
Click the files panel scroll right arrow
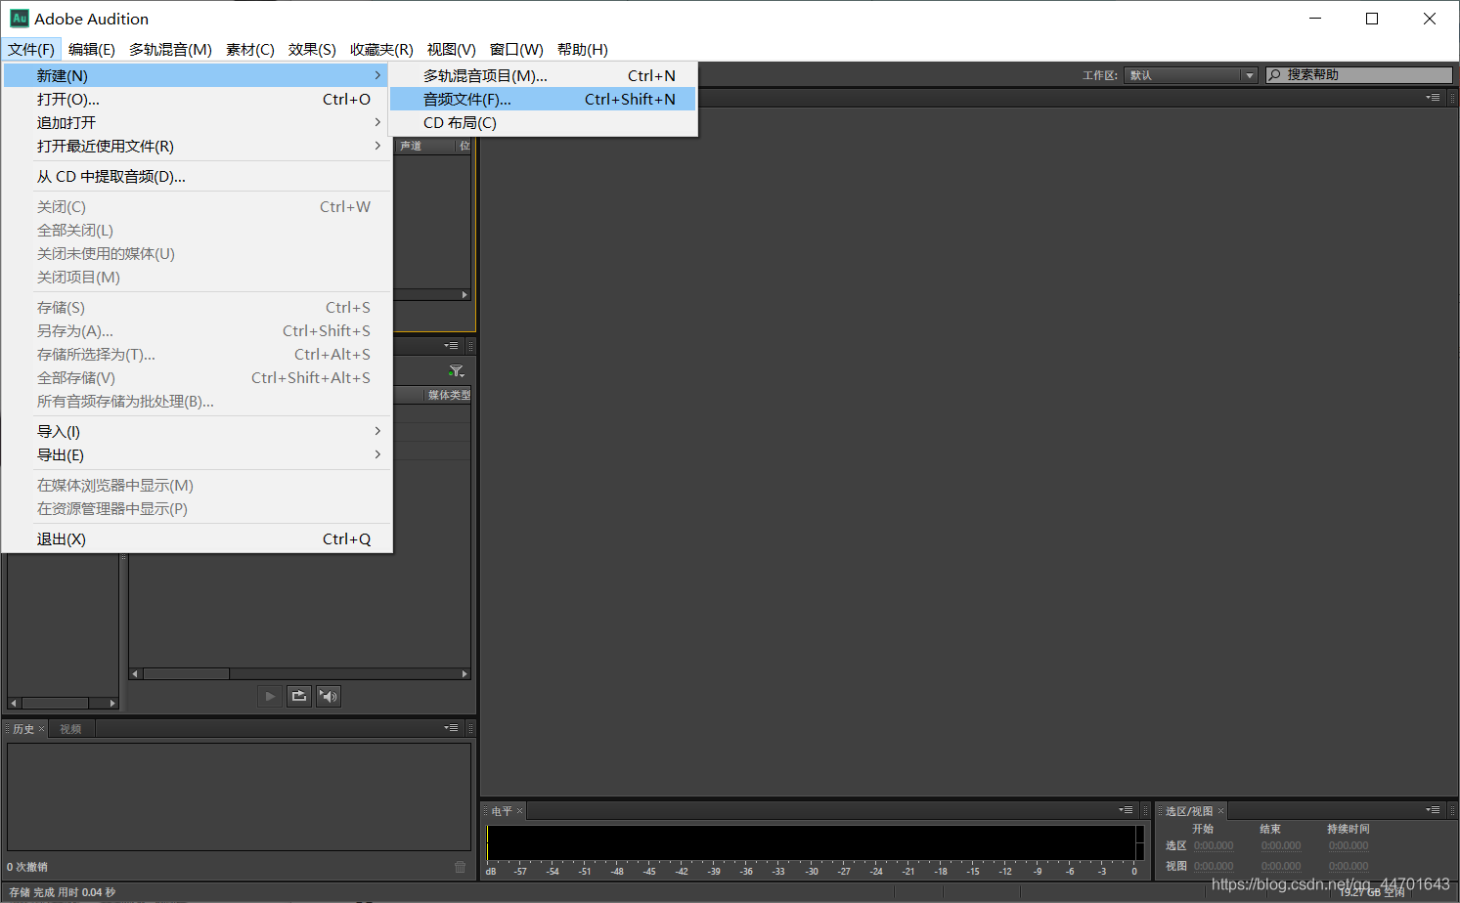pyautogui.click(x=465, y=294)
